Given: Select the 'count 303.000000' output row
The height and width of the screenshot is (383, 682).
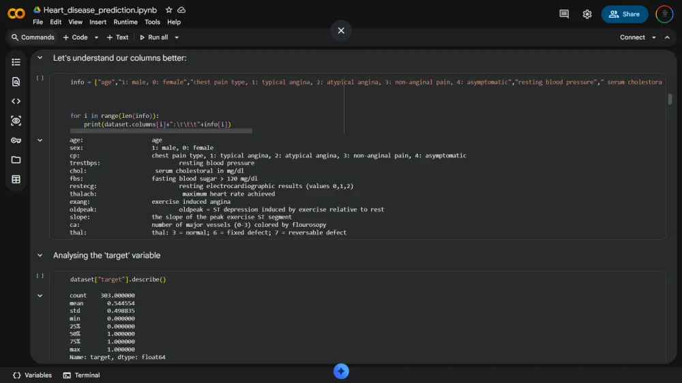Looking at the screenshot, I should 102,296.
